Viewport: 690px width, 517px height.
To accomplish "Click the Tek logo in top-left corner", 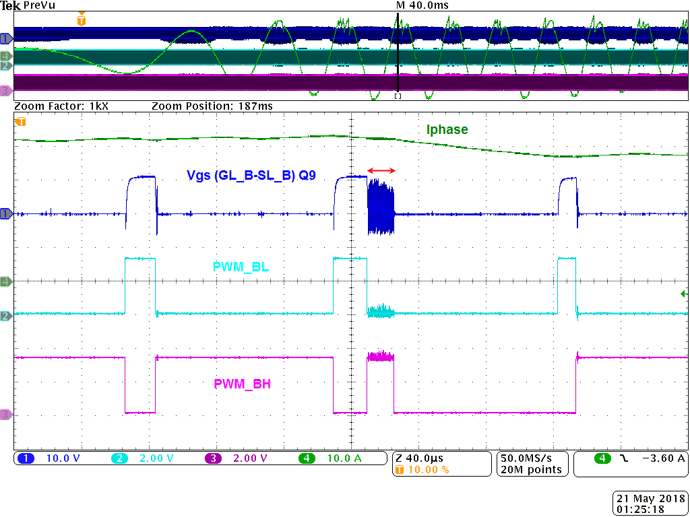I will click(x=12, y=5).
